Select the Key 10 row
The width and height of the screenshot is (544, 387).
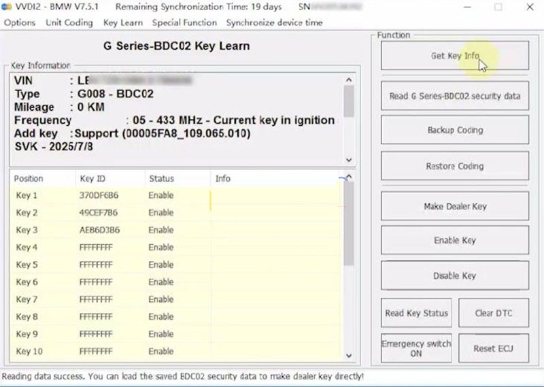point(175,352)
